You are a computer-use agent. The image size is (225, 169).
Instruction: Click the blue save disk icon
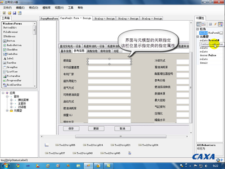click(x=14, y=13)
